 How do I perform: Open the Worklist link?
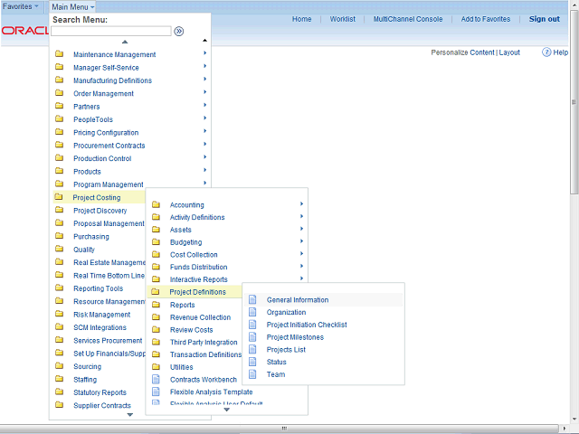pos(343,19)
